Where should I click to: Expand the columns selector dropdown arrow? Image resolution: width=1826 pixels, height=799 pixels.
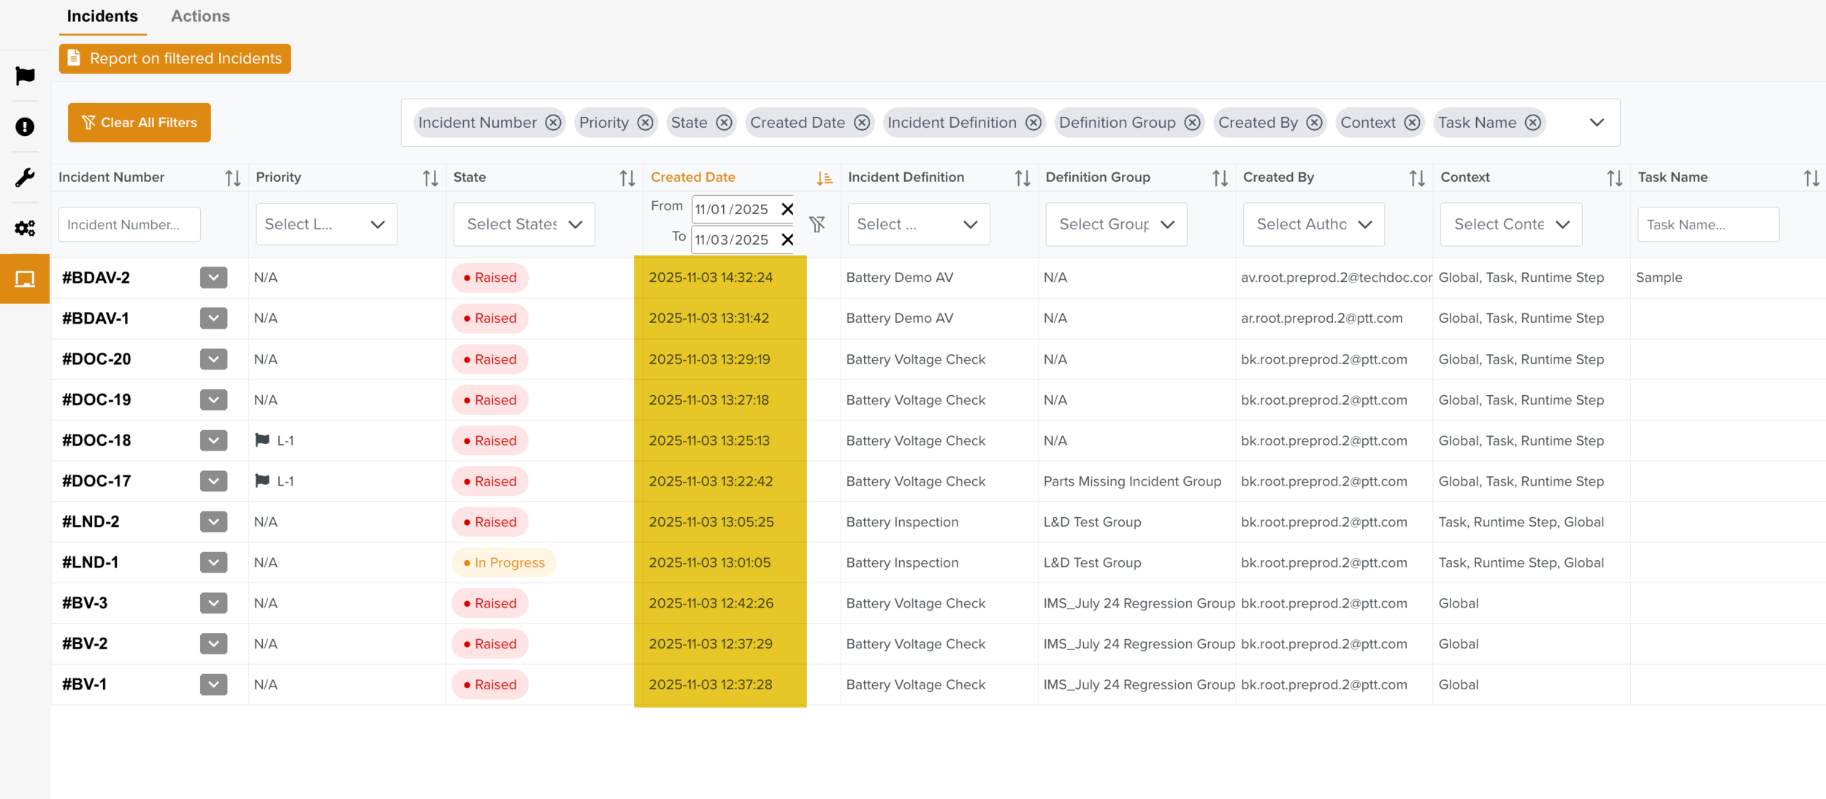click(1597, 123)
